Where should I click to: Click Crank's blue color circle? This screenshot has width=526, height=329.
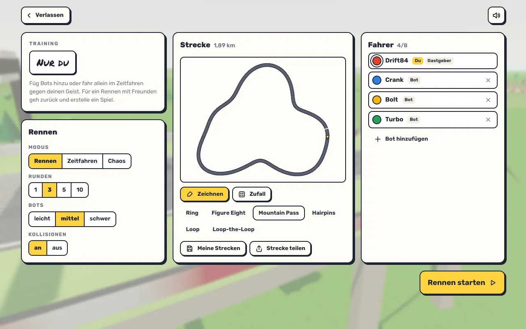[x=377, y=80]
